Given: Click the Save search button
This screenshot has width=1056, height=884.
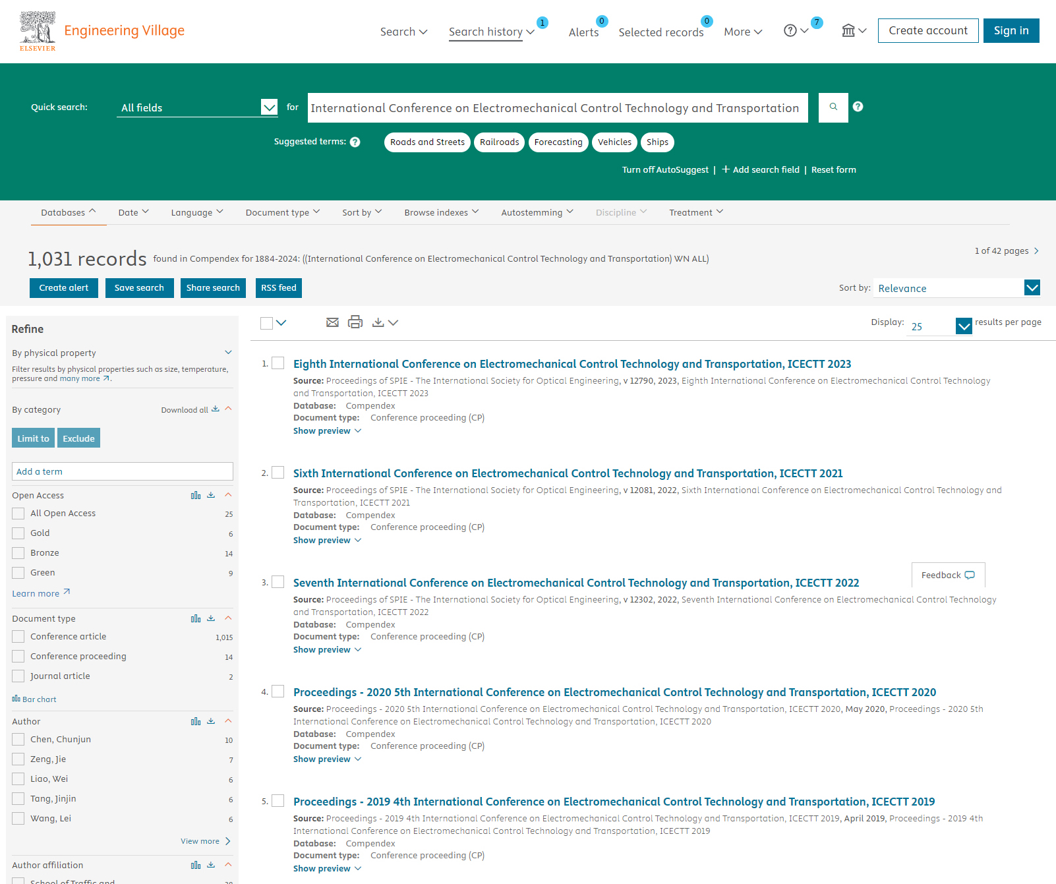Looking at the screenshot, I should (139, 288).
